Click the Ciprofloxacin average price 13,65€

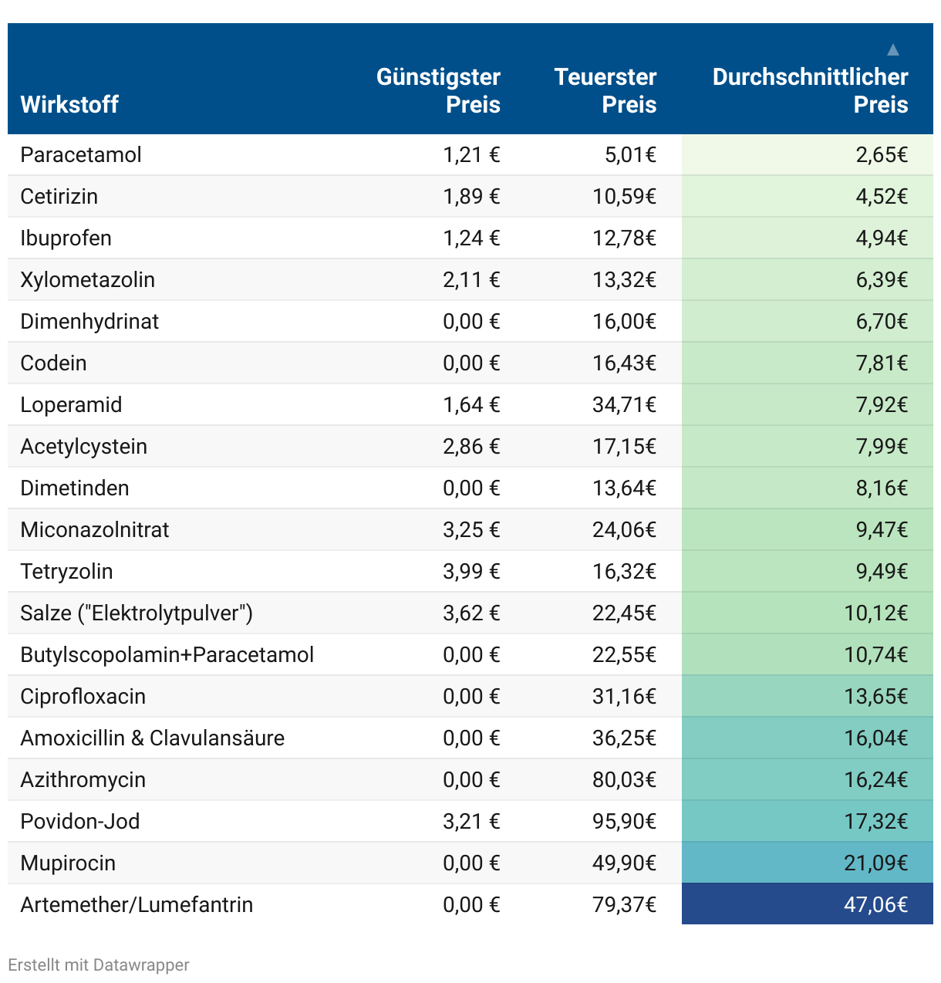875,696
